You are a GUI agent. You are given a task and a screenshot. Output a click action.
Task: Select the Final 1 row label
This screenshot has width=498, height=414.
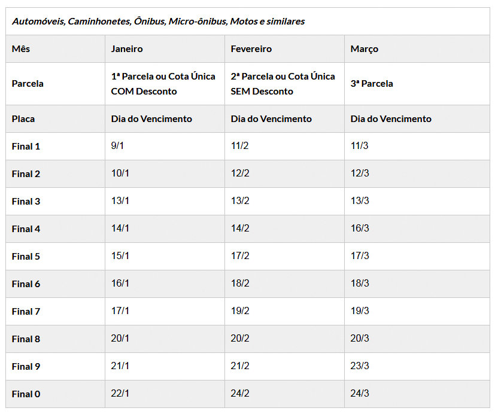click(26, 147)
